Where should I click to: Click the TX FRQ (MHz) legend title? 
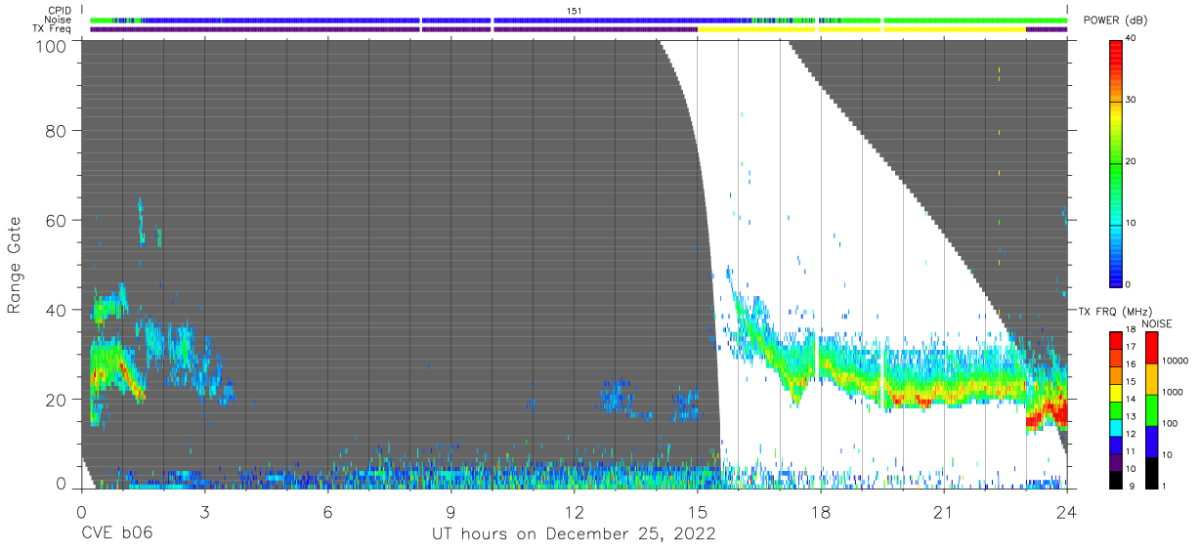click(x=1116, y=312)
